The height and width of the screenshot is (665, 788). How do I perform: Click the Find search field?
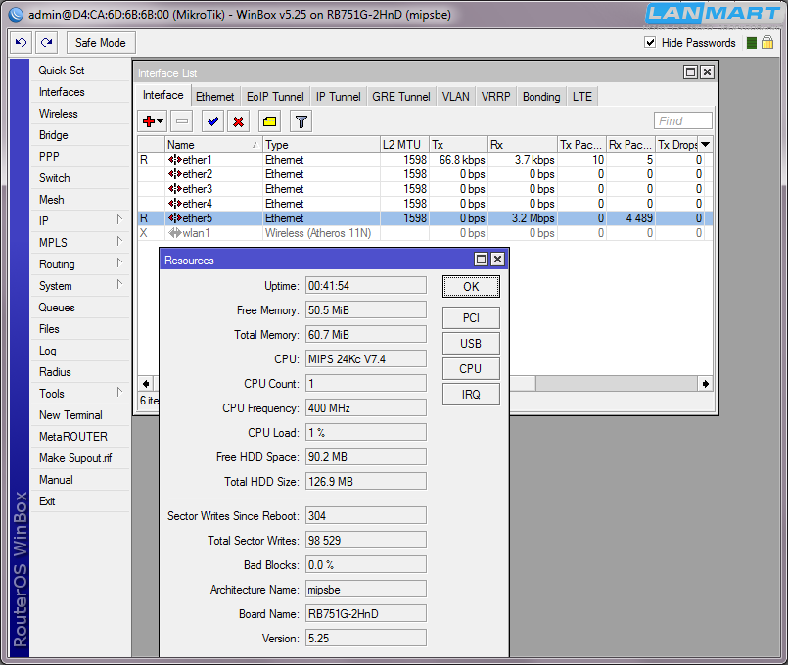coord(683,121)
